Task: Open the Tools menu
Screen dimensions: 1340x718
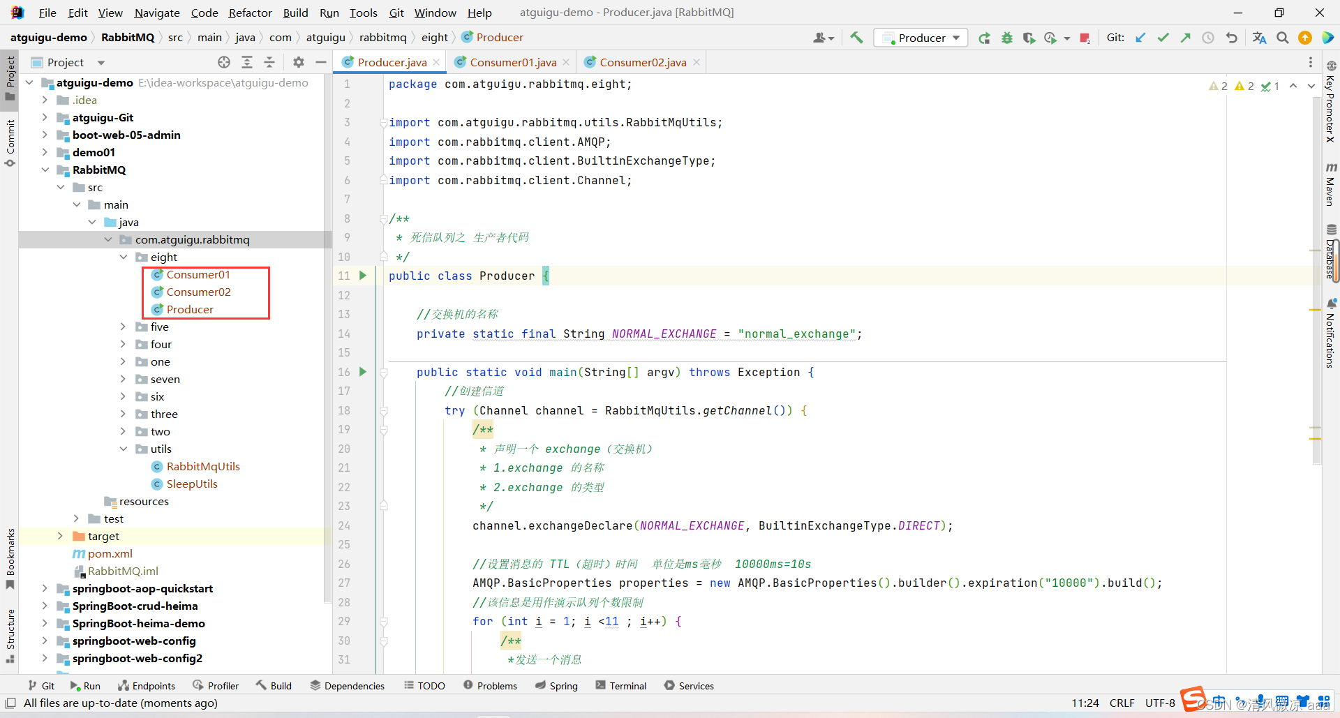Action: (x=363, y=13)
